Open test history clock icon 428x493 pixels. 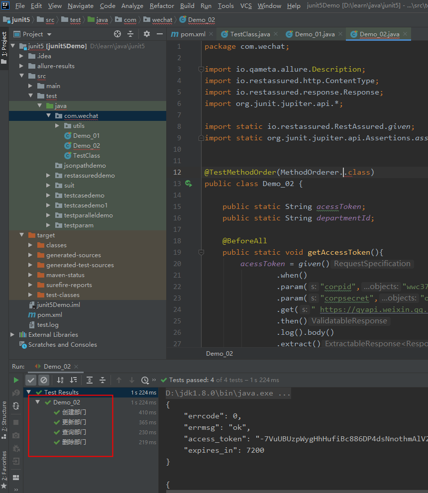pos(145,380)
